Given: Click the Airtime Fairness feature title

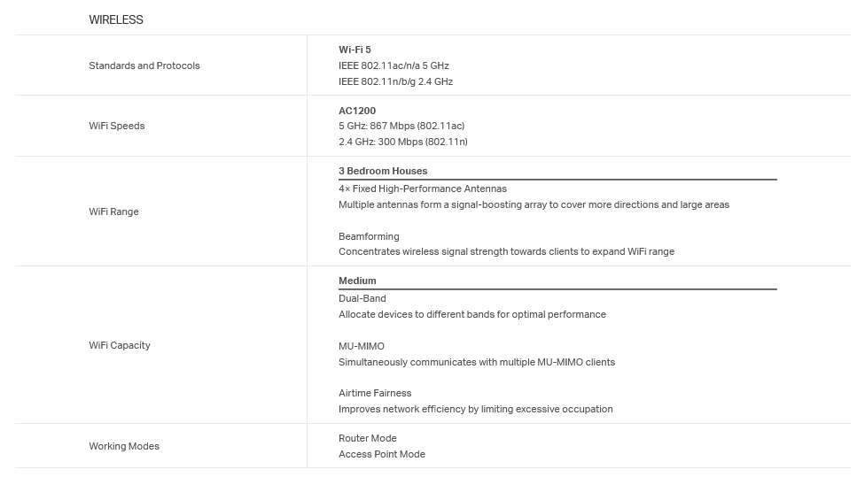Looking at the screenshot, I should (x=375, y=393).
